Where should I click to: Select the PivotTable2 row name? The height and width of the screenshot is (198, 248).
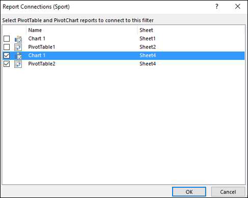(x=42, y=64)
